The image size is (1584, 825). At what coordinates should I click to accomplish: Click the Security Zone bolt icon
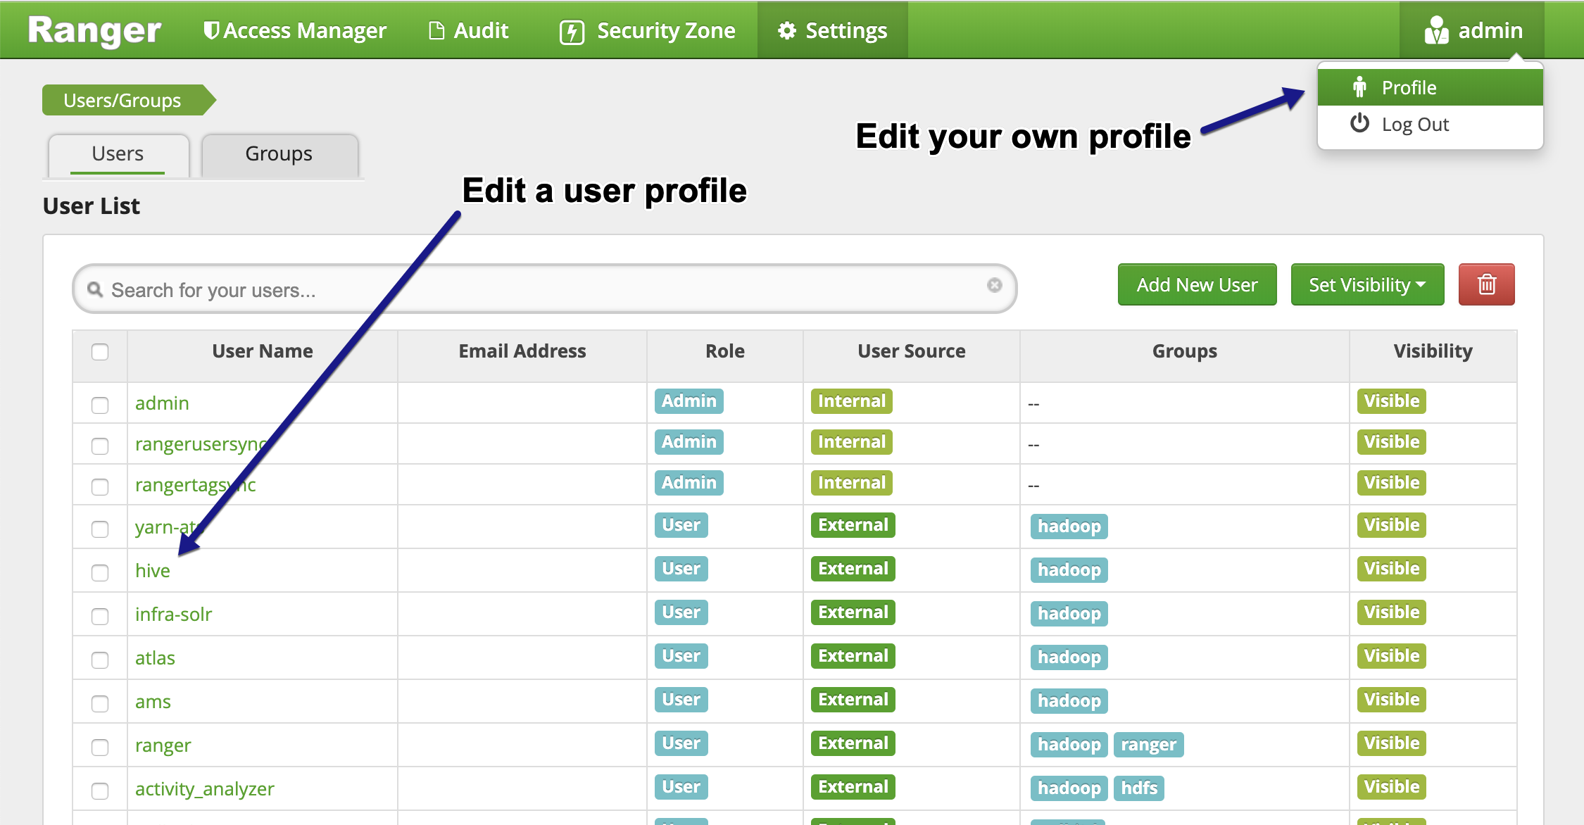[x=572, y=32]
